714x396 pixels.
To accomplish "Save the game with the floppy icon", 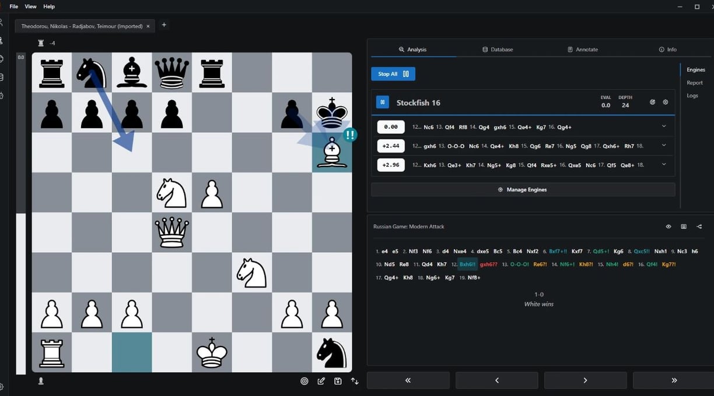I will [338, 381].
